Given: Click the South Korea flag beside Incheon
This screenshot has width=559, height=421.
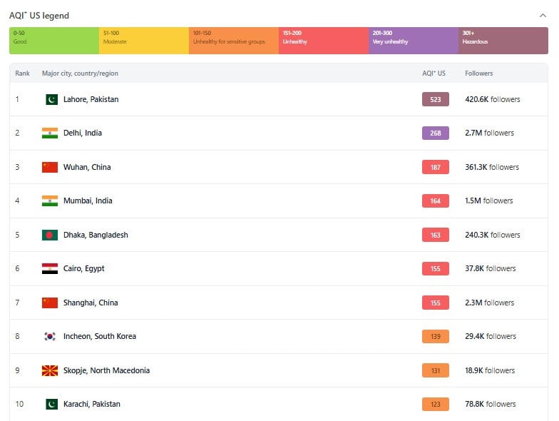Looking at the screenshot, I should tap(50, 336).
